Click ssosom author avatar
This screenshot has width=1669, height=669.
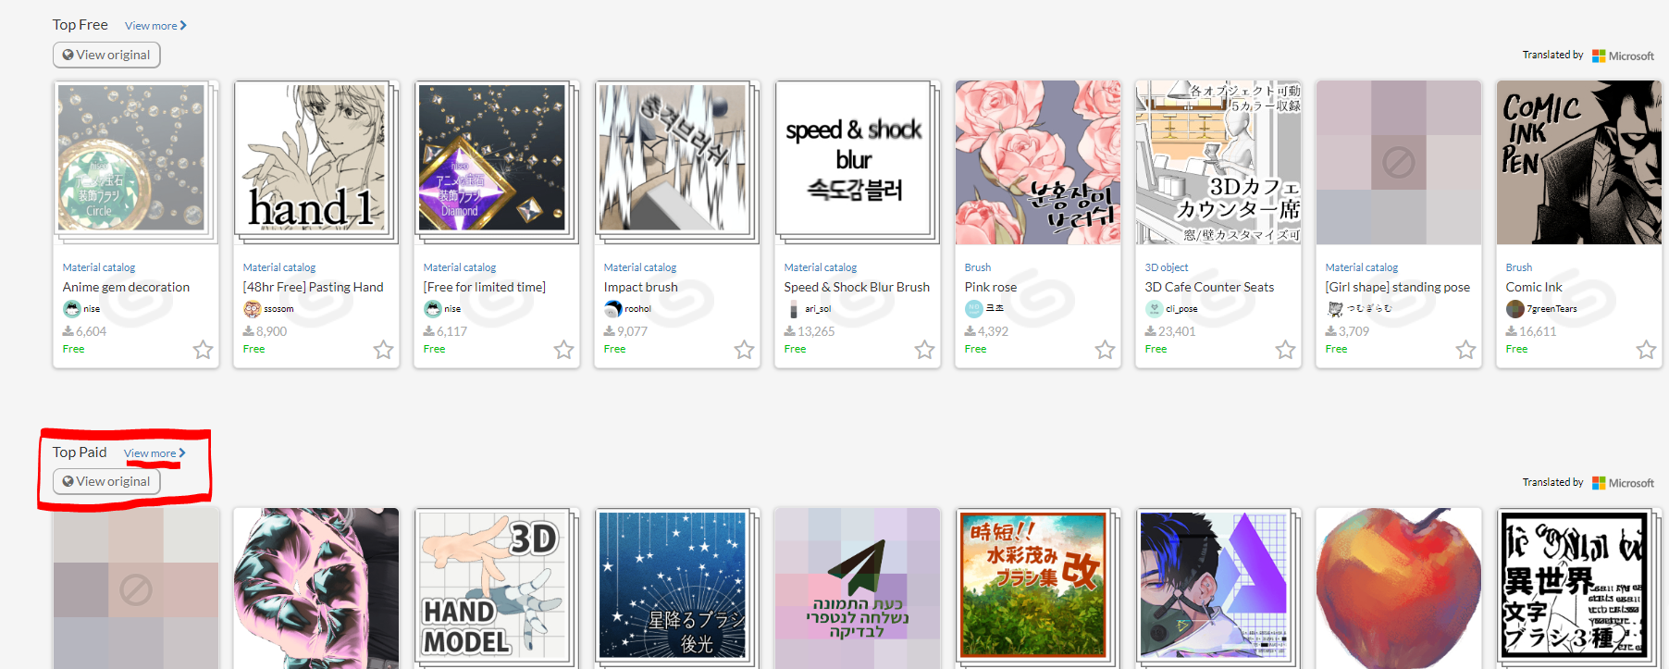[x=252, y=309]
